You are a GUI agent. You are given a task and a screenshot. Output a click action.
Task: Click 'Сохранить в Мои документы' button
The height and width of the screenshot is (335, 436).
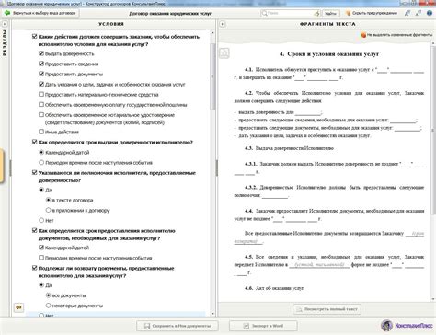coord(178,326)
